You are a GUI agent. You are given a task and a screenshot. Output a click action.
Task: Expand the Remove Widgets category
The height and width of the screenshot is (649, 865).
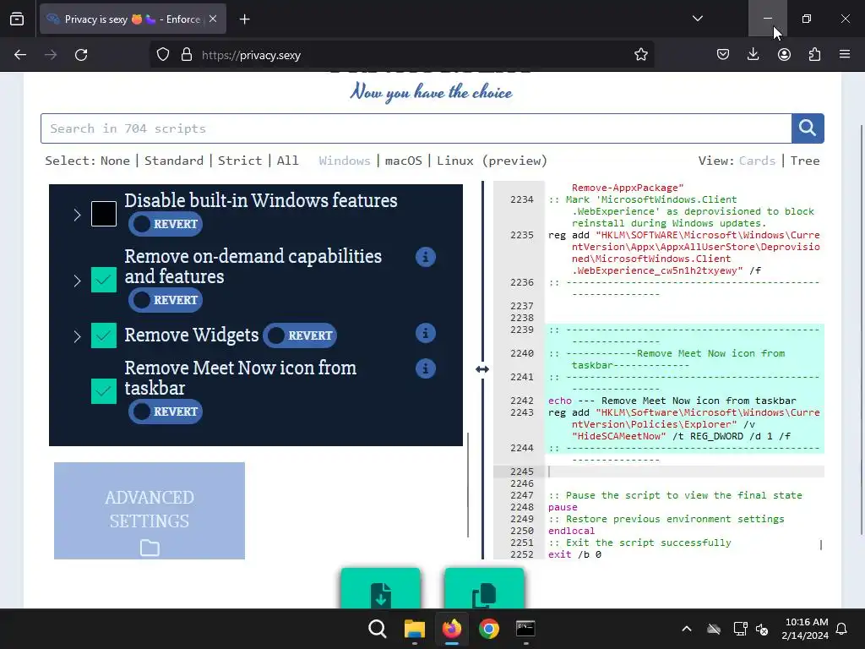coord(77,336)
